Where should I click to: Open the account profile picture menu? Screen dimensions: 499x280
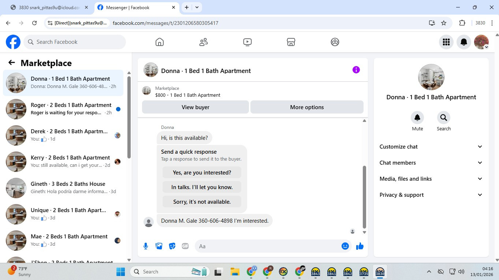coord(481,42)
